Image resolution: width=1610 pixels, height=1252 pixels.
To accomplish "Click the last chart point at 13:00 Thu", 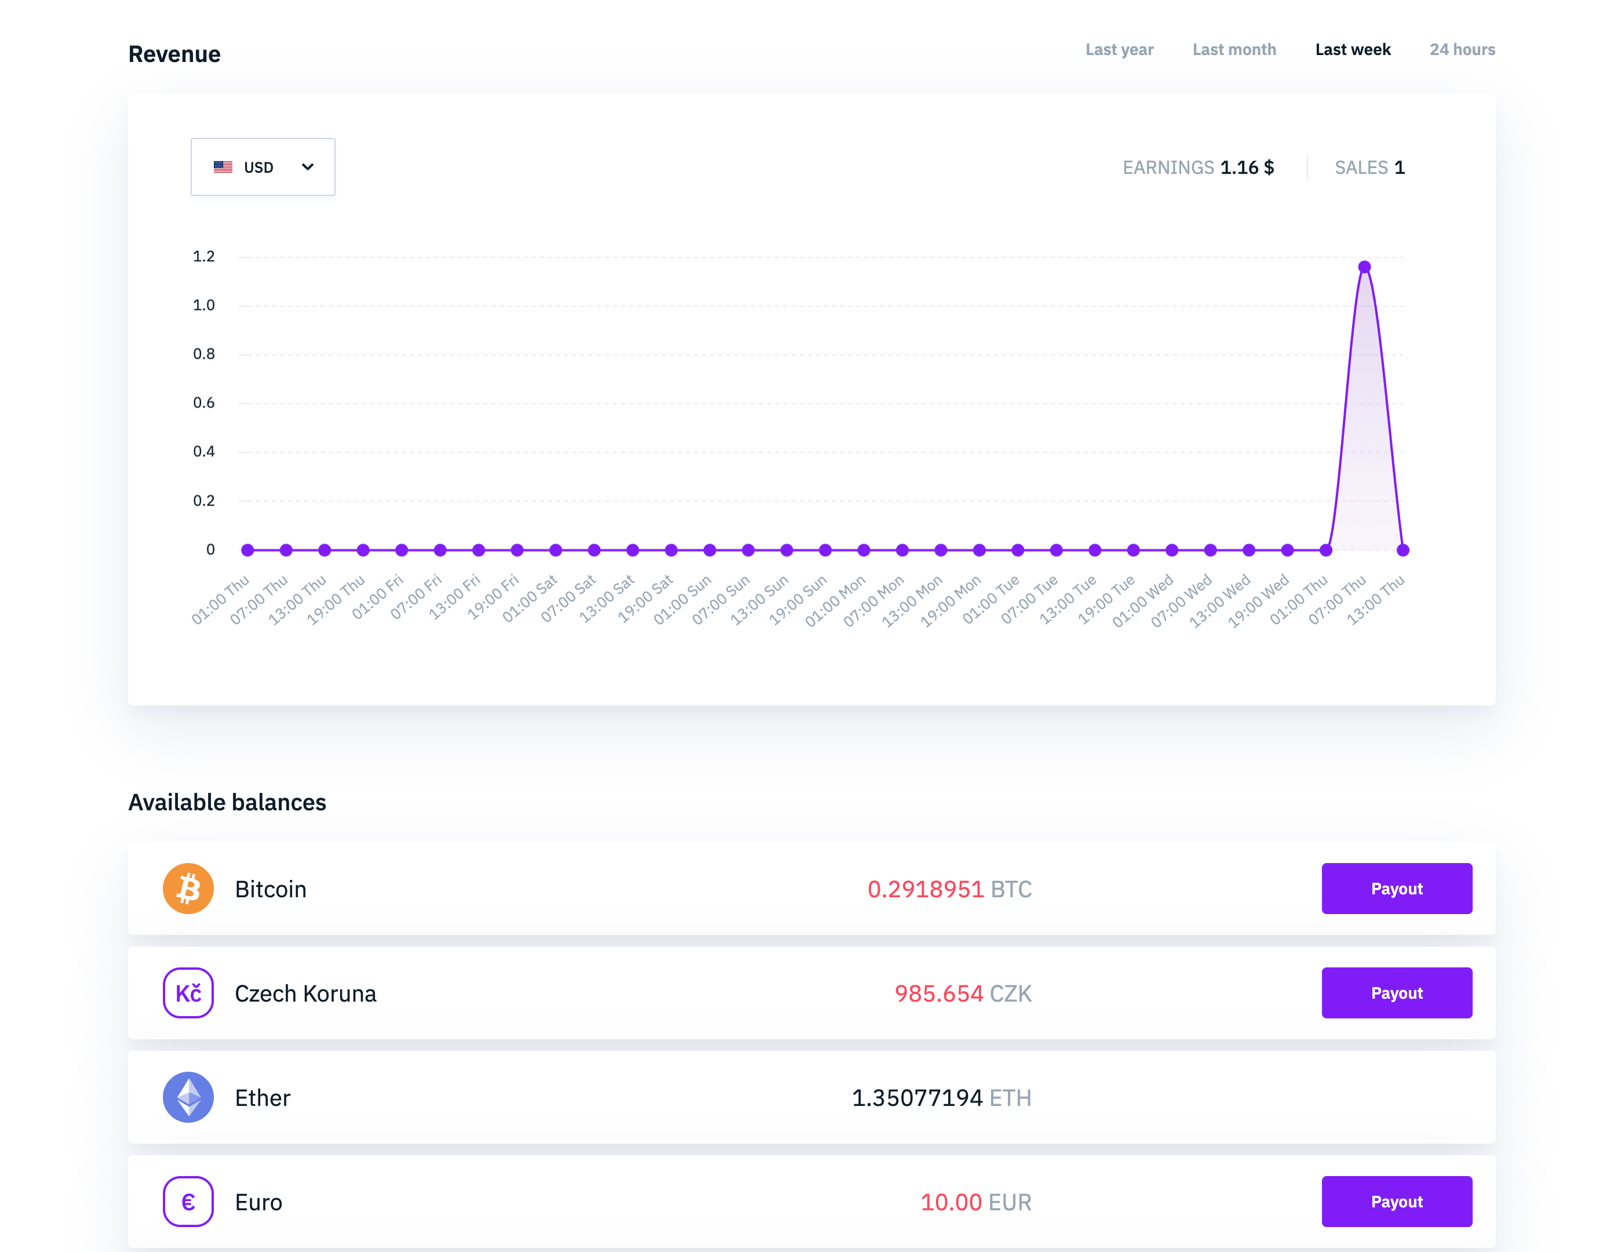I will click(1403, 550).
